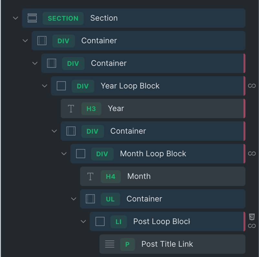This screenshot has height=257, width=259.
Task: Click the CSS3 badge on Post Loop Block
Action: [252, 217]
